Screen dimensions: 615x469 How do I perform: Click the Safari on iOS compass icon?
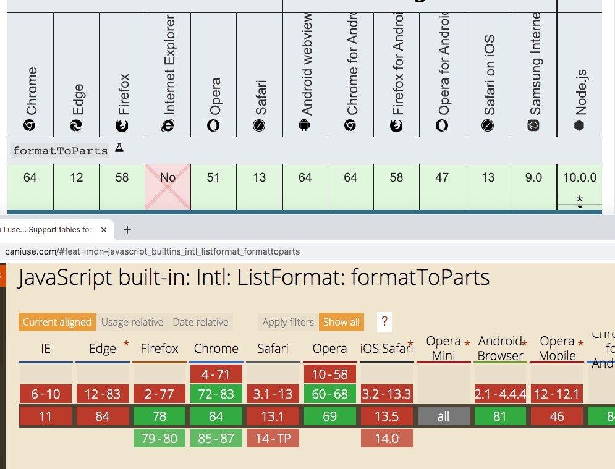pos(488,125)
